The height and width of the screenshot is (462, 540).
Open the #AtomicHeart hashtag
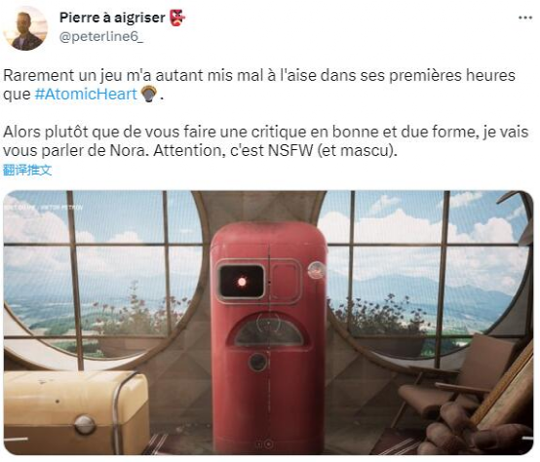coord(86,94)
